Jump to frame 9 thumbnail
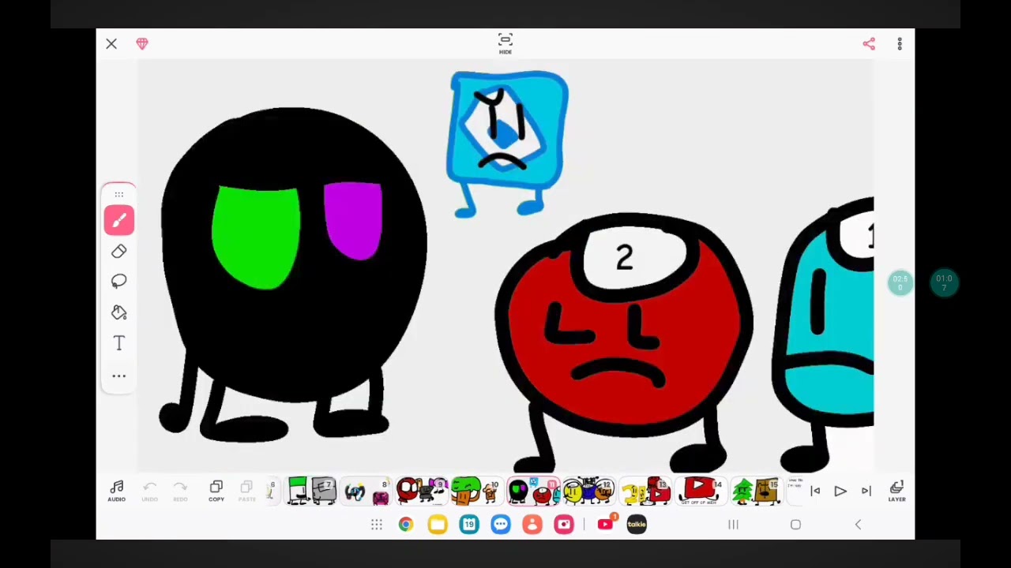The height and width of the screenshot is (568, 1011). click(x=421, y=491)
